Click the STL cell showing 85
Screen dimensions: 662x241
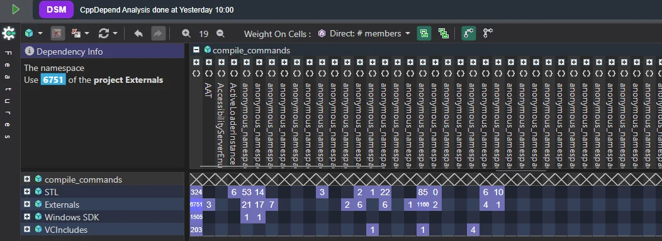(423, 192)
